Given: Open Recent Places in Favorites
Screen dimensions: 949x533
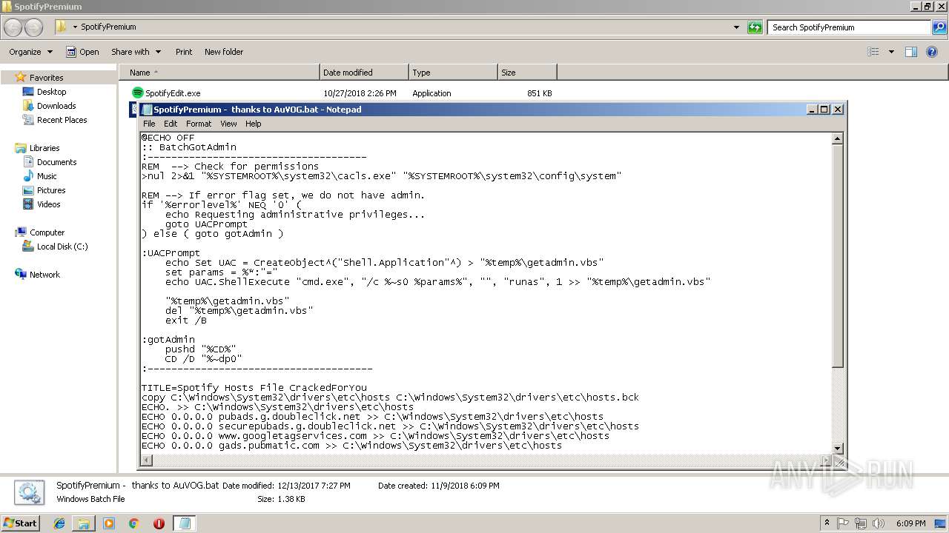Looking at the screenshot, I should [x=62, y=120].
